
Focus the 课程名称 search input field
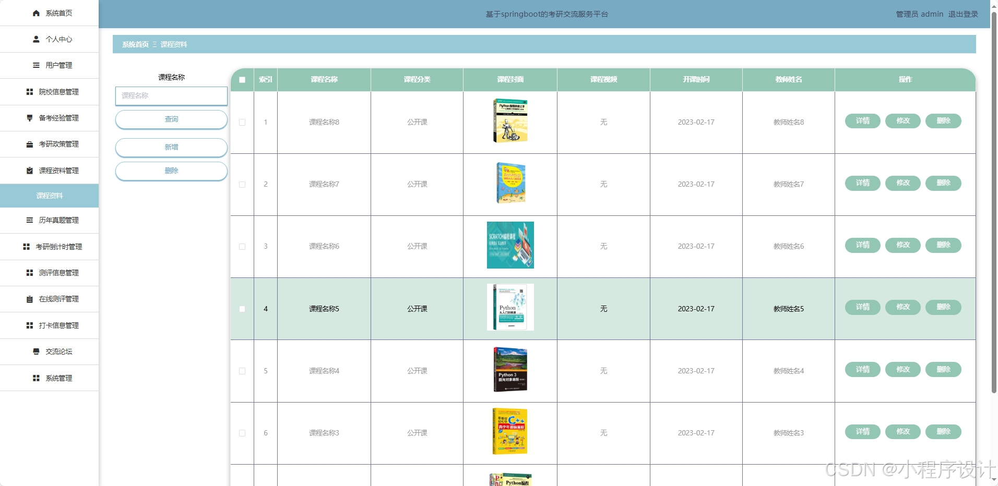[x=171, y=96]
